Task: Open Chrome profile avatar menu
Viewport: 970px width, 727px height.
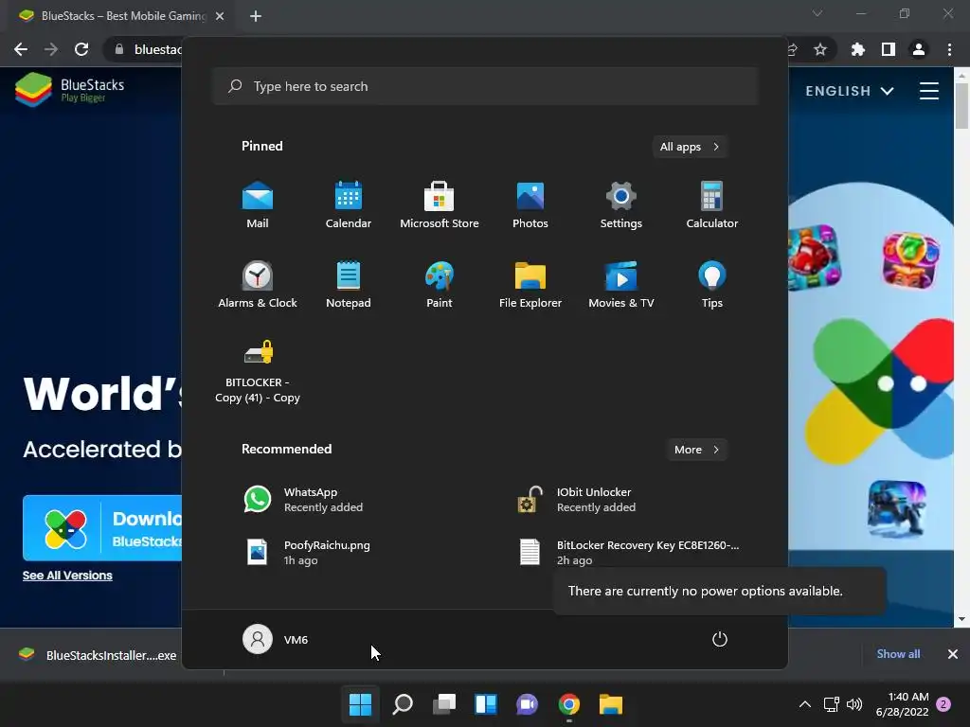Action: coord(919,49)
